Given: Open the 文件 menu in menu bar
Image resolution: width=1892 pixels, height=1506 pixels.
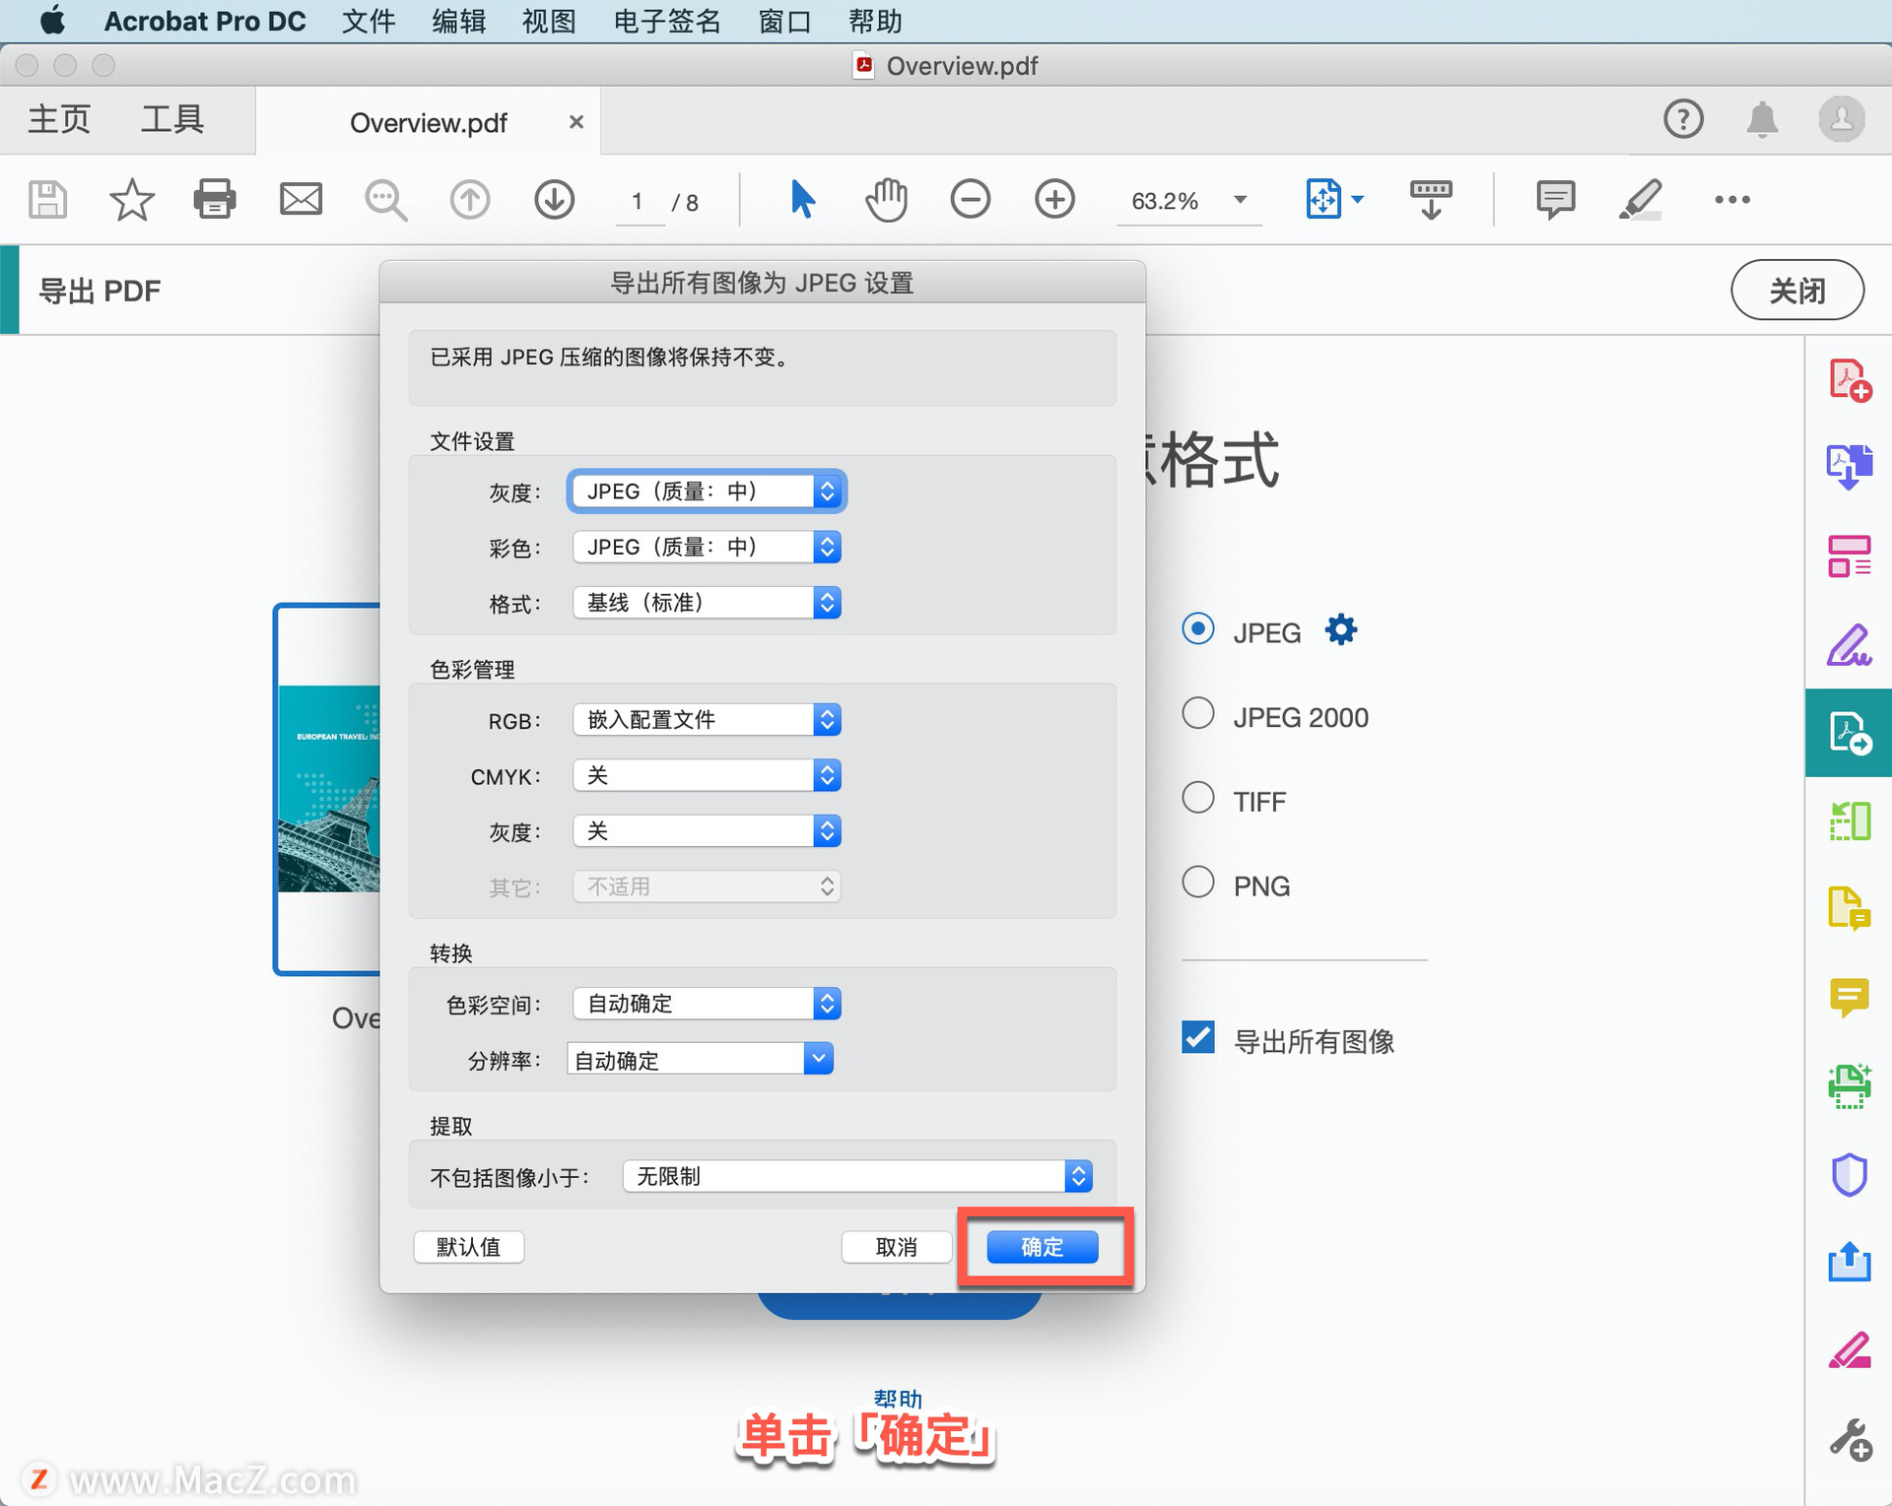Looking at the screenshot, I should point(369,21).
